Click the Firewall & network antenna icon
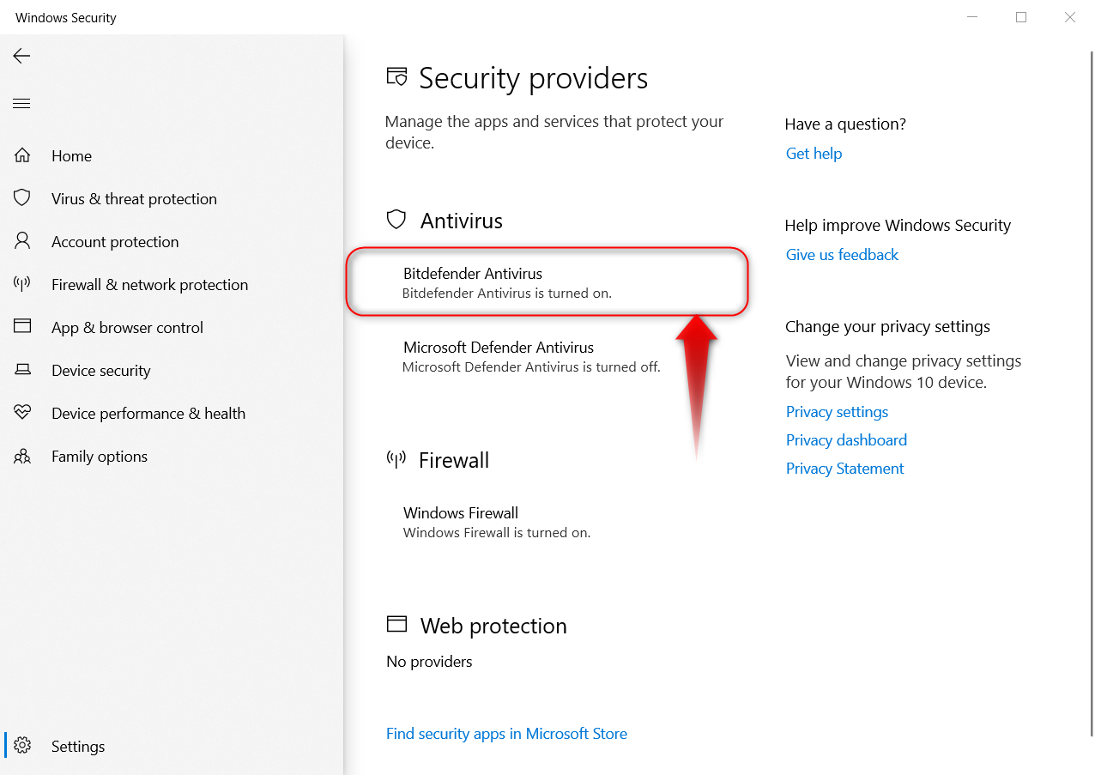The image size is (1095, 775). point(22,284)
